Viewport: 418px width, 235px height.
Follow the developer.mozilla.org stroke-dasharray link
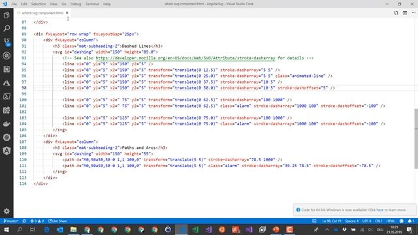(185, 58)
